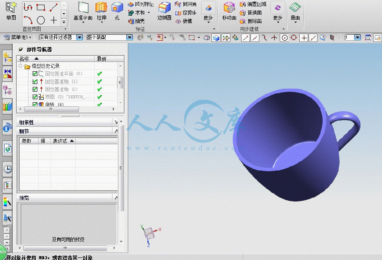Toggle checkbox for 固定基准轴 (1)
This screenshot has width=382, height=260.
(x=35, y=81)
